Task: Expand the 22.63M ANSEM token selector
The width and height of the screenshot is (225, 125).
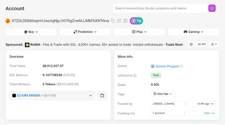Action: click(52, 95)
